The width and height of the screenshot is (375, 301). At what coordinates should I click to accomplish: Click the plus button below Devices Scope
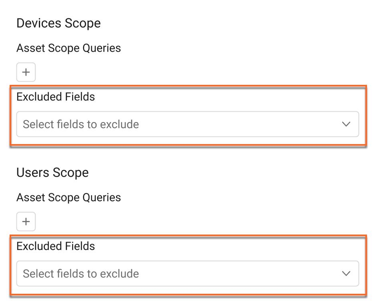tap(26, 72)
